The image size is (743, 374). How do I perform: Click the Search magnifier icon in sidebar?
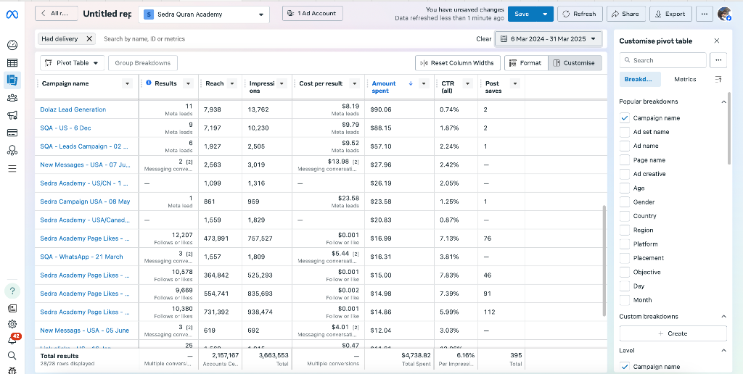tap(12, 356)
